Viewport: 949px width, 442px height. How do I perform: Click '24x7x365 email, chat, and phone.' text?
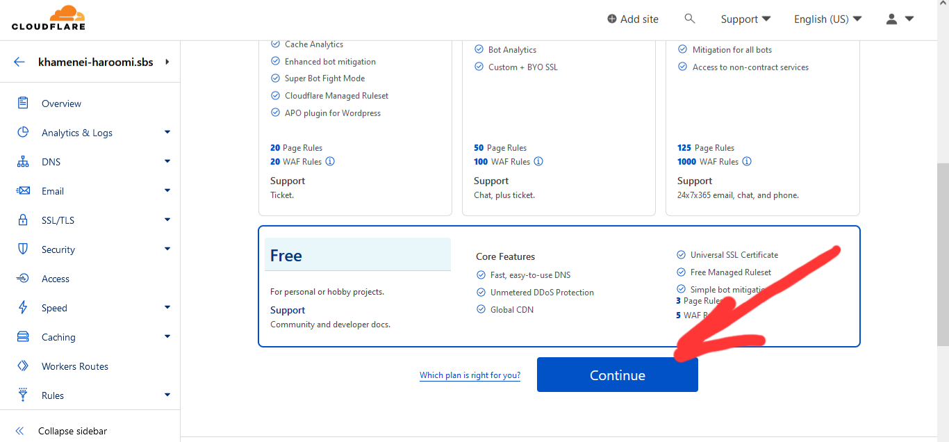click(738, 195)
